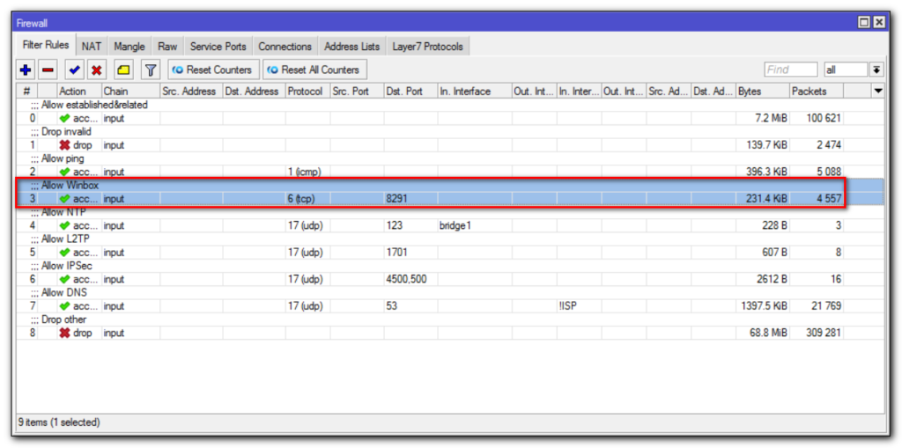
Task: Select the Drop invalid rule row 1
Action: tap(264, 145)
